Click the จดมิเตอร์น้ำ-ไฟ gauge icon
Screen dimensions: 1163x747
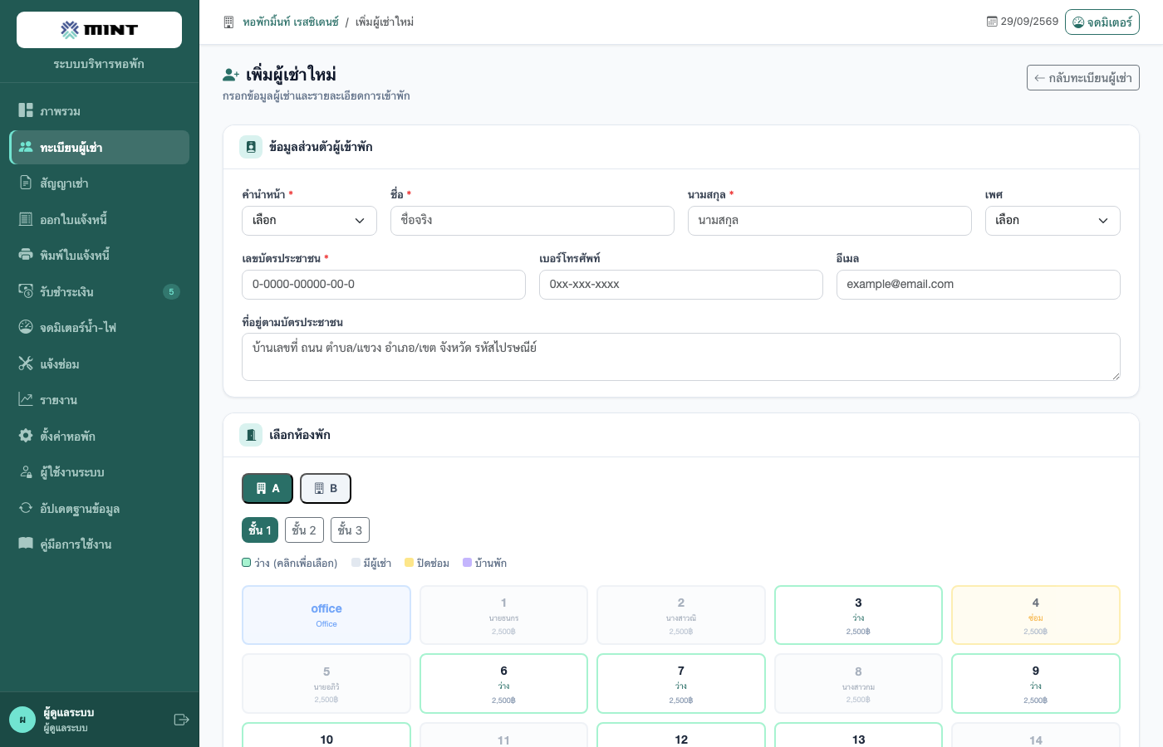[26, 327]
